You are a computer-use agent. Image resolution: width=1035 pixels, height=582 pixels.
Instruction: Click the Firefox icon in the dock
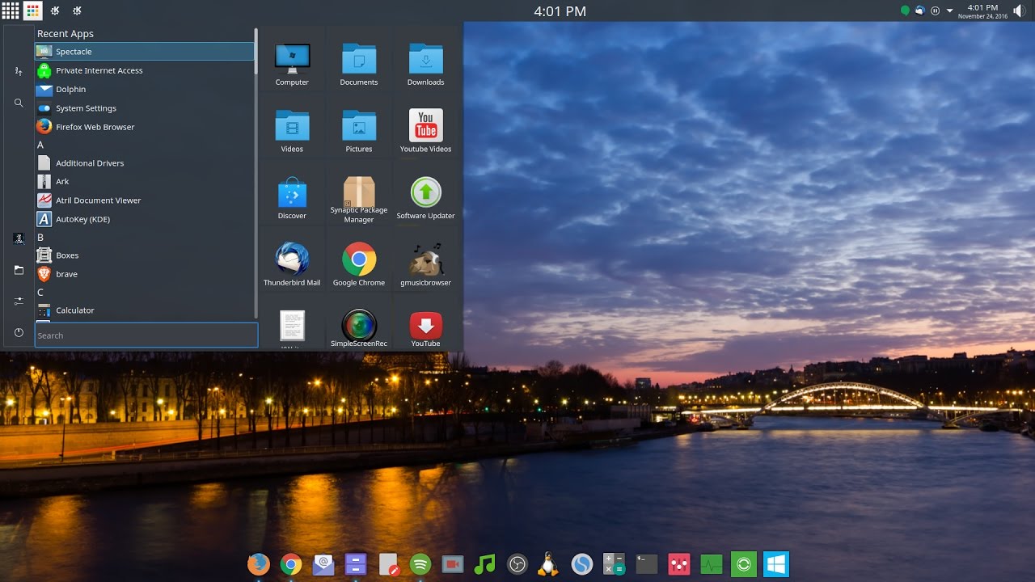pos(258,563)
